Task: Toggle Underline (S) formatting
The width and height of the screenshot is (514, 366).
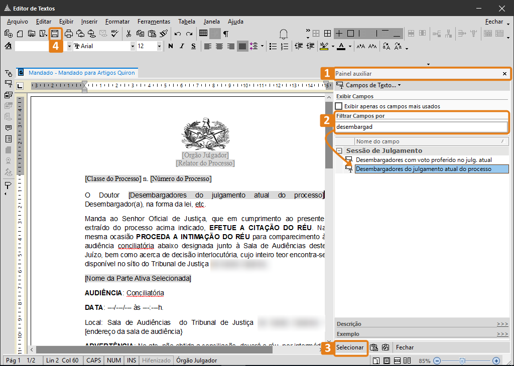Action: (193, 46)
